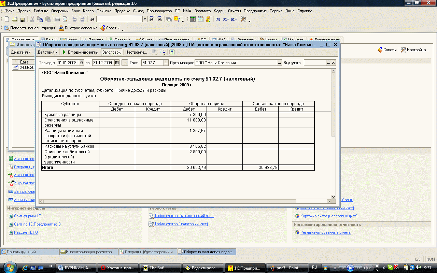Screen dimensions: 437x273
Task: Open link Табло счетов (налоговый учет)
Action: tap(181, 224)
